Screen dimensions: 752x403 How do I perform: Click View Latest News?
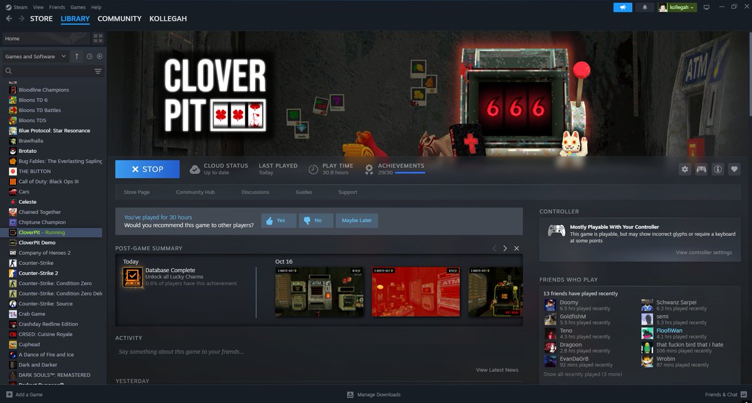coord(497,370)
